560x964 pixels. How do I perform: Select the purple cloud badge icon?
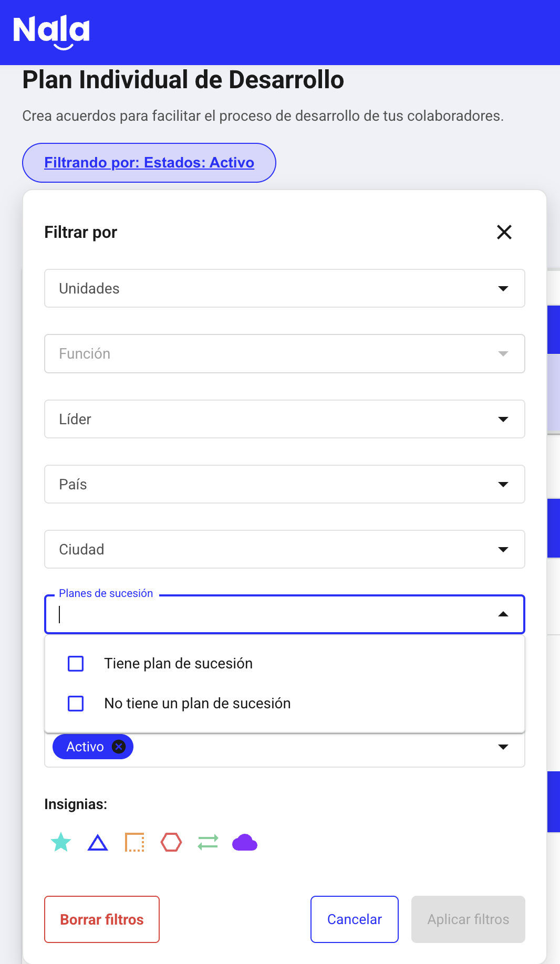click(245, 842)
